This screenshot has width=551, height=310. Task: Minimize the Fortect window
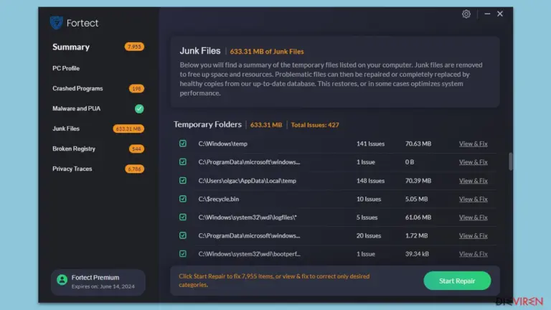pos(487,14)
